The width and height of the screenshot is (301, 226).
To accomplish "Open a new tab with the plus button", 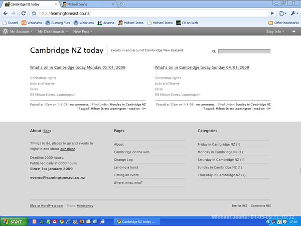I will click(x=121, y=4).
